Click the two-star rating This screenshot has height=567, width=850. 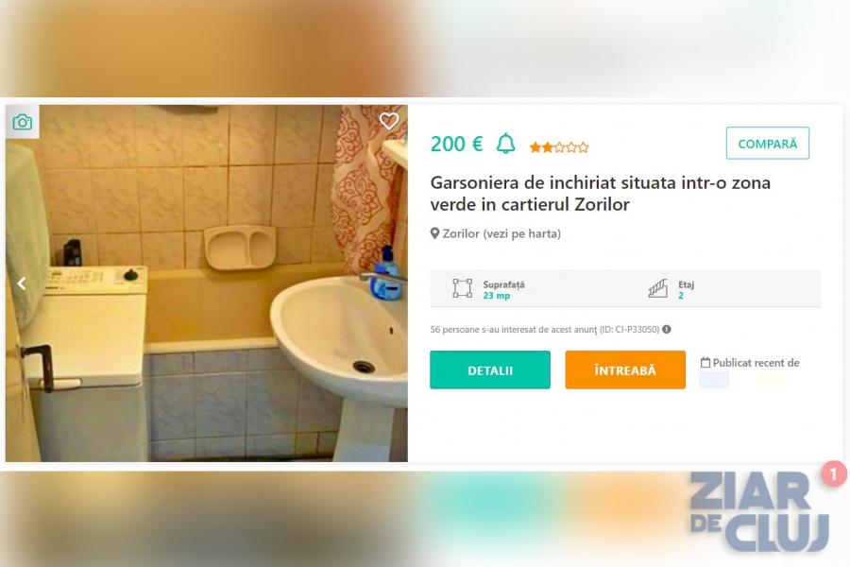coord(559,147)
